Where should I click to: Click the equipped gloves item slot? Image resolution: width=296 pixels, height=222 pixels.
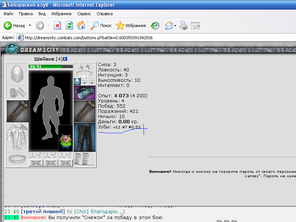(x=84, y=92)
